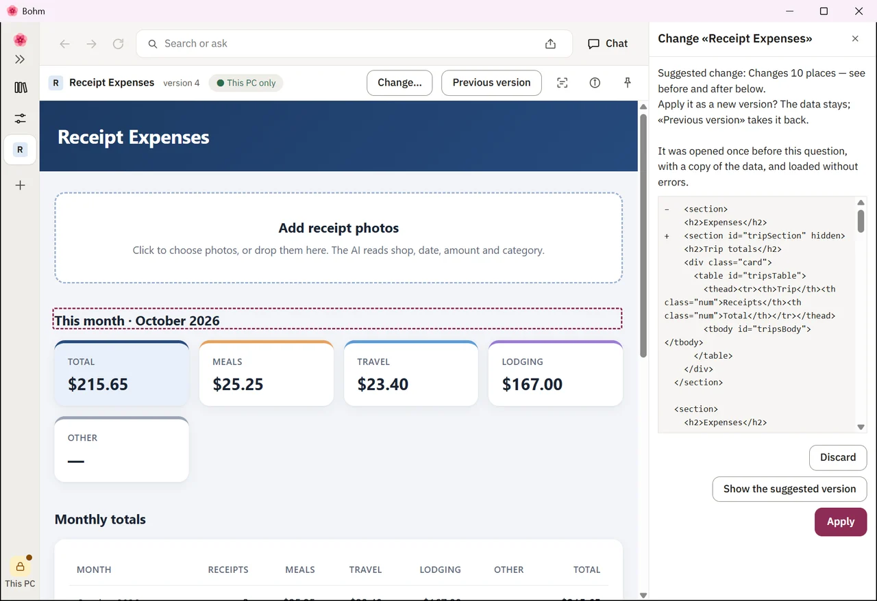877x601 pixels.
Task: Select the OTHER summary card
Action: tap(122, 449)
